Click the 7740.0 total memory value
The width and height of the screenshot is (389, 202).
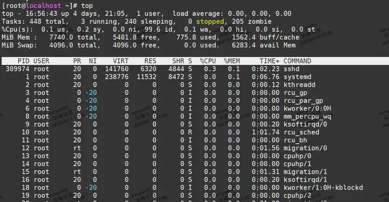point(61,37)
